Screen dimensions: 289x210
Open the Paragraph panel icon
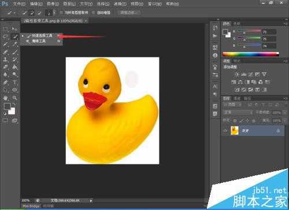[x=215, y=94]
